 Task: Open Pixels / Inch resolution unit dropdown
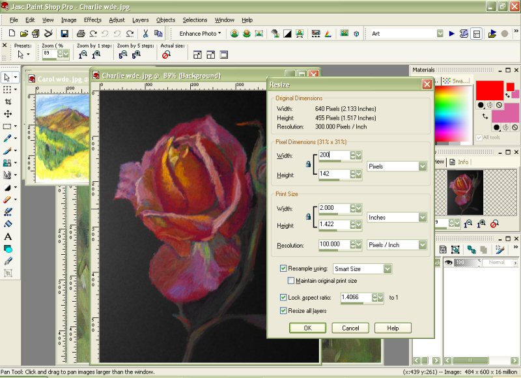click(423, 245)
